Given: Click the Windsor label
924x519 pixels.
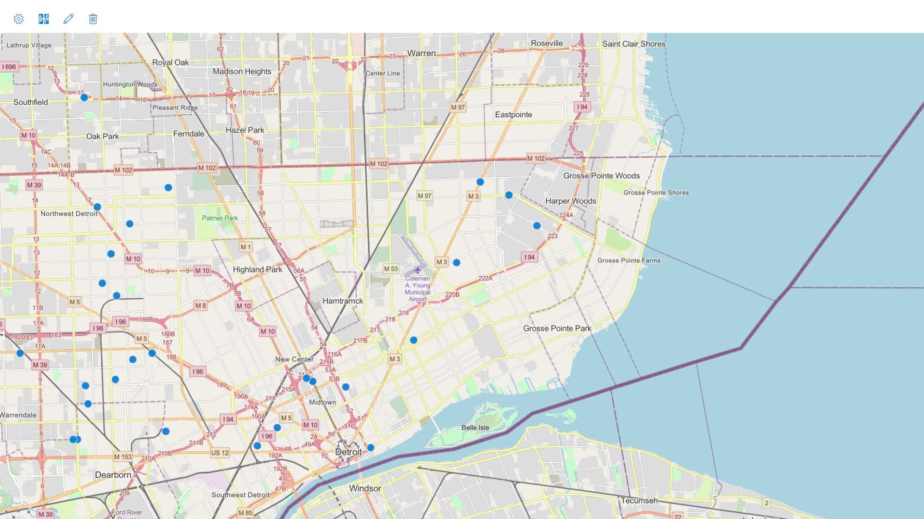Looking at the screenshot, I should pyautogui.click(x=366, y=488).
